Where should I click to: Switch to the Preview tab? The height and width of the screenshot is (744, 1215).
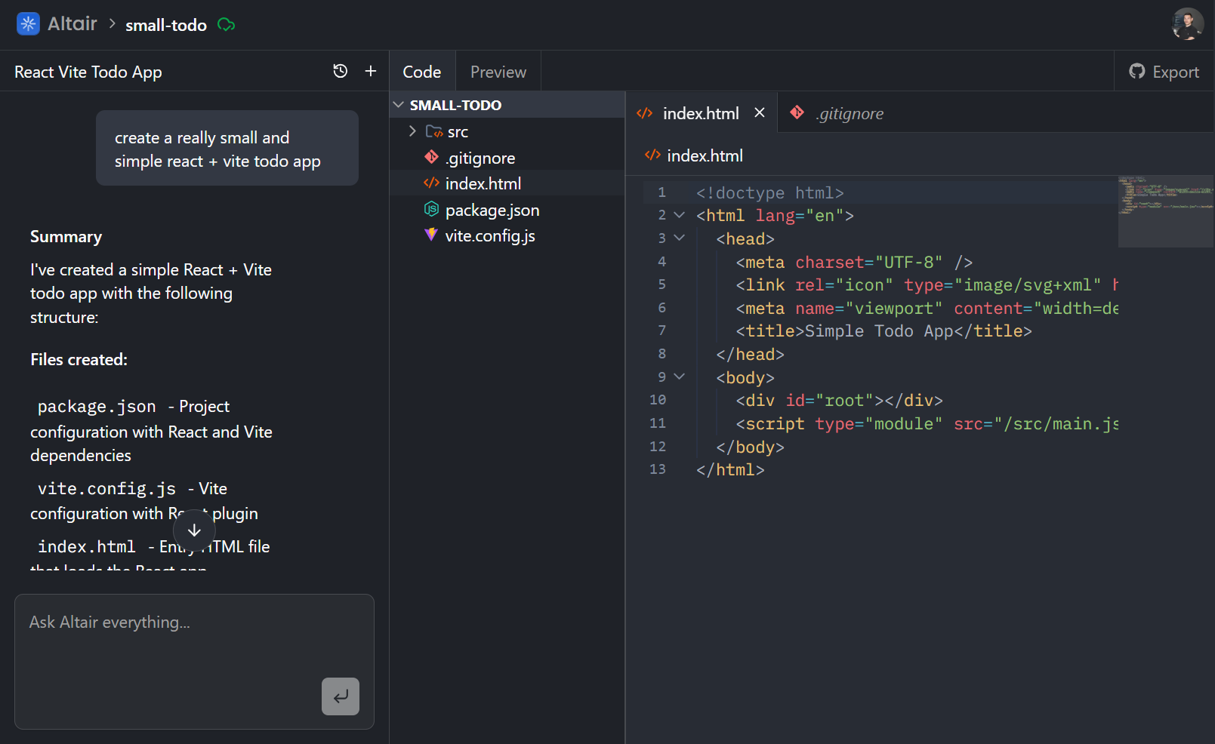coord(498,72)
